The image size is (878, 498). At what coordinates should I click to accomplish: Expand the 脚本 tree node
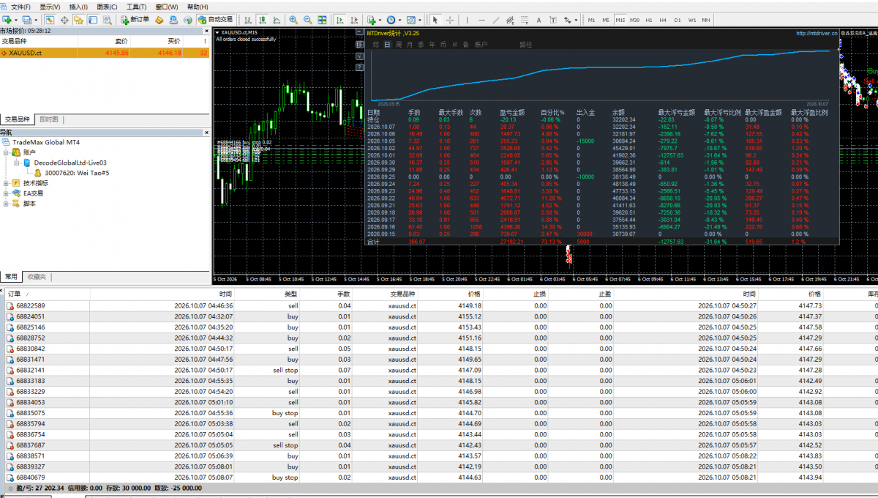[x=7, y=204]
